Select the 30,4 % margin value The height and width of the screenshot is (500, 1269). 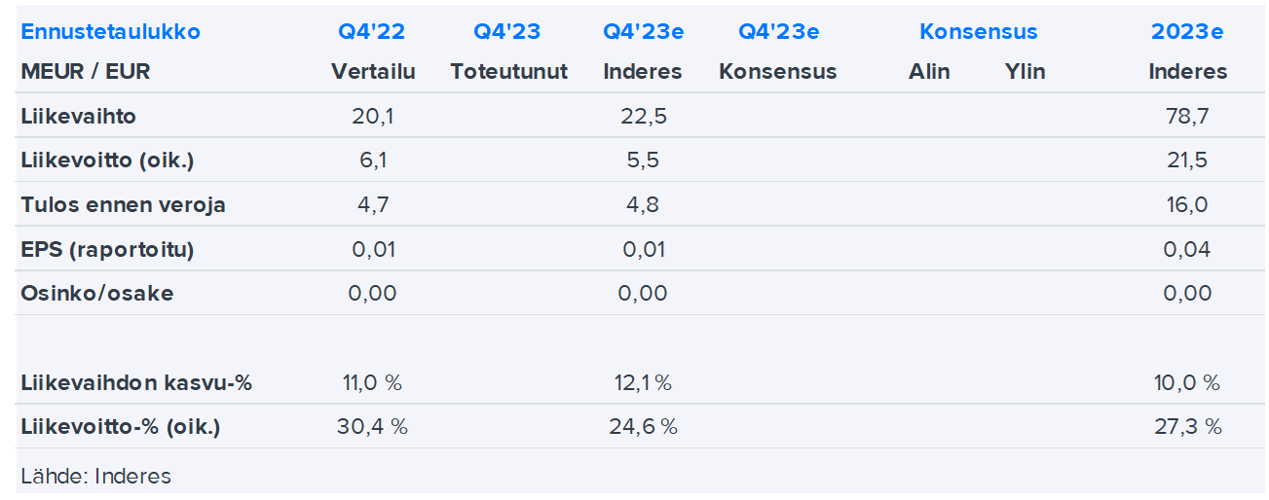[372, 426]
